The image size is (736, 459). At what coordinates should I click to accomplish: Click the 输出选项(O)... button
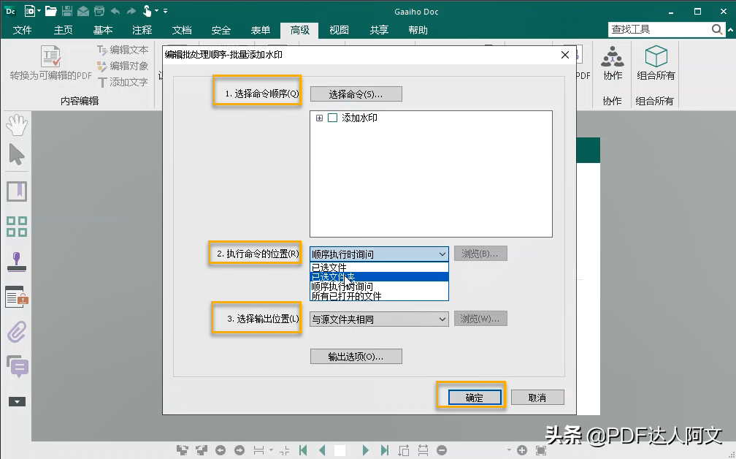[x=356, y=357]
